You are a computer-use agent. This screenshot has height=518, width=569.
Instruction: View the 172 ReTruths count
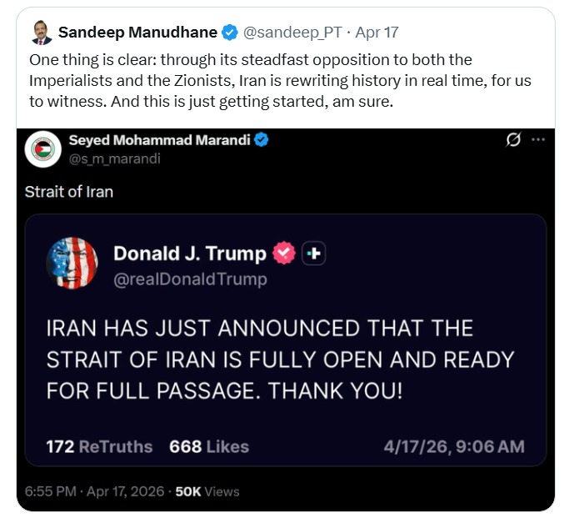tap(99, 446)
